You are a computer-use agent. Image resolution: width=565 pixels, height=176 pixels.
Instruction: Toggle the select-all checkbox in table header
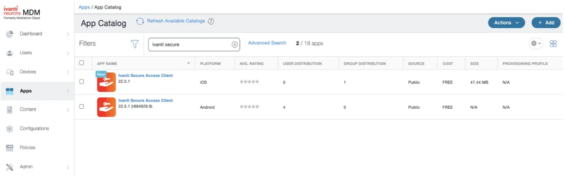(82, 63)
